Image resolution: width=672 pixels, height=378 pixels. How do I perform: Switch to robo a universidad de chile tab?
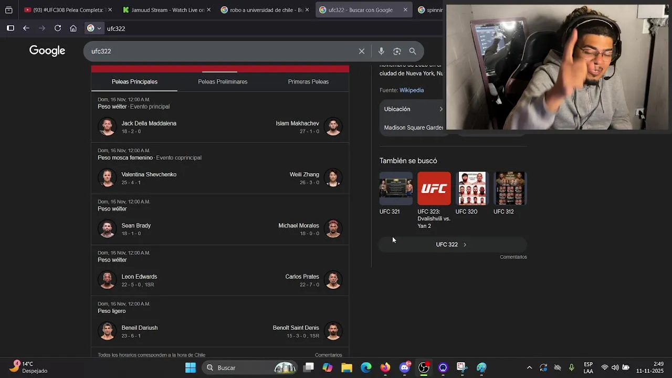261,10
